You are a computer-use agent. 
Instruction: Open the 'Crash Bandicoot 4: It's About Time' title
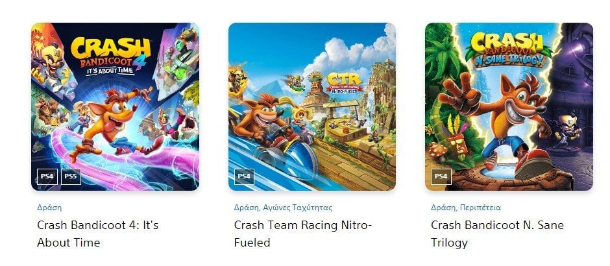97,234
